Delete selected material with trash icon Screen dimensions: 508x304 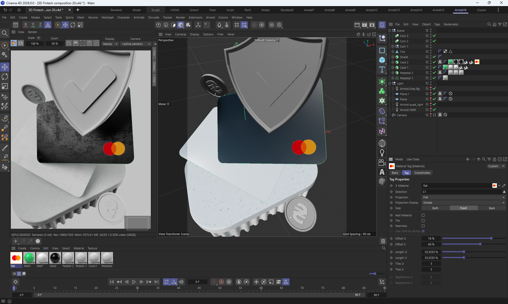[383, 241]
